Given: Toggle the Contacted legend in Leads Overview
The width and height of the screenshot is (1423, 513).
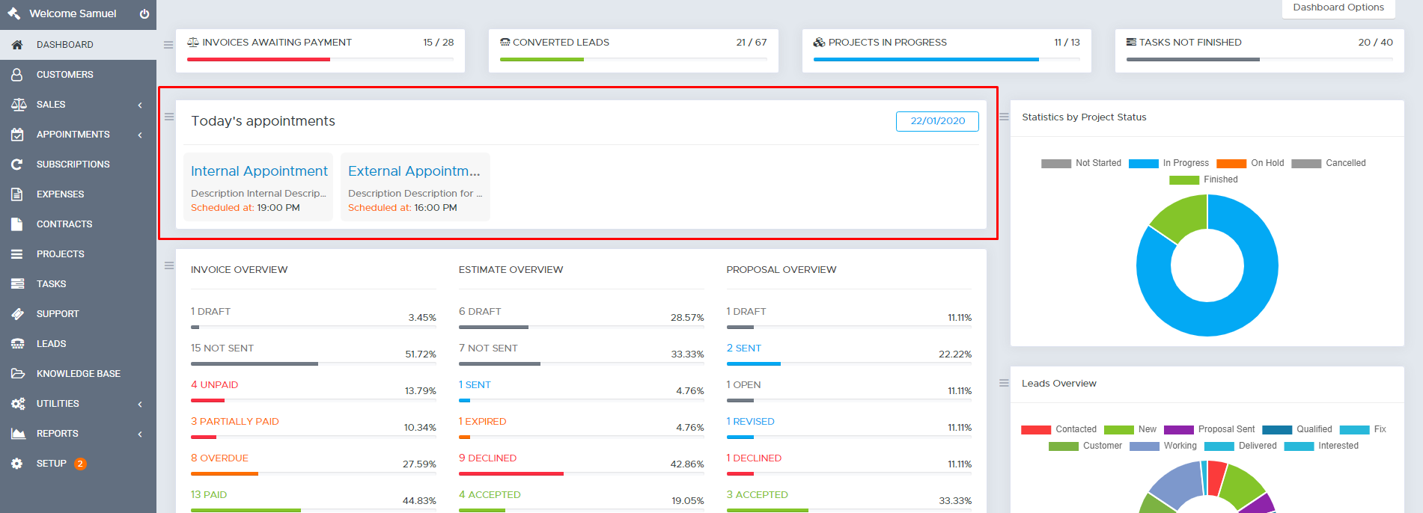Looking at the screenshot, I should click(1059, 429).
